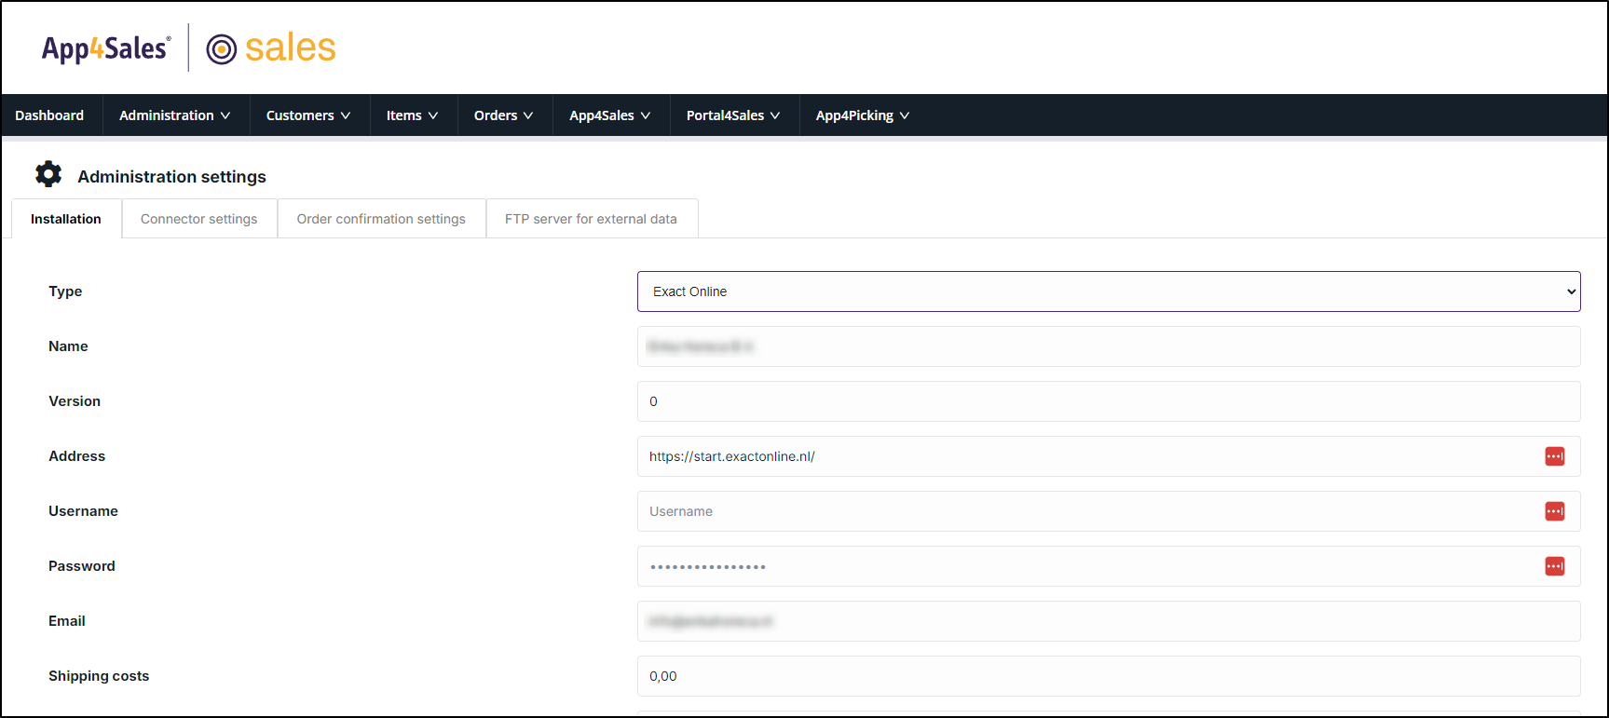Click the Email field label
1609x718 pixels.
click(67, 621)
